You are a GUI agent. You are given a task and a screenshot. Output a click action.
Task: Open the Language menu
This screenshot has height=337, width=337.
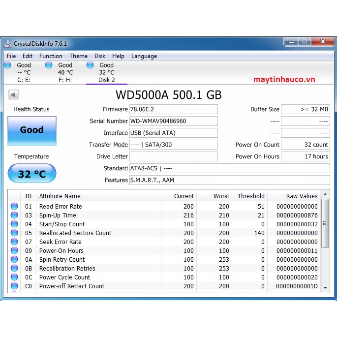[x=144, y=56]
